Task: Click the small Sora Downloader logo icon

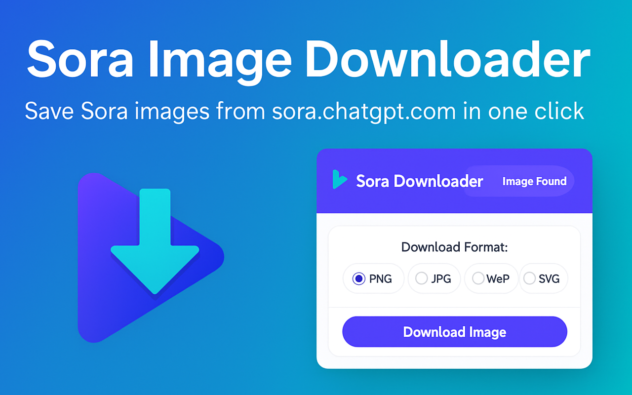Action: [x=340, y=180]
